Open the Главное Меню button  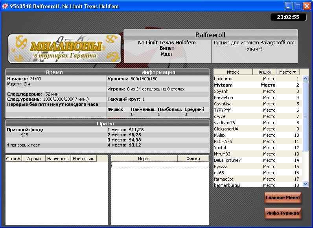pos(283,197)
